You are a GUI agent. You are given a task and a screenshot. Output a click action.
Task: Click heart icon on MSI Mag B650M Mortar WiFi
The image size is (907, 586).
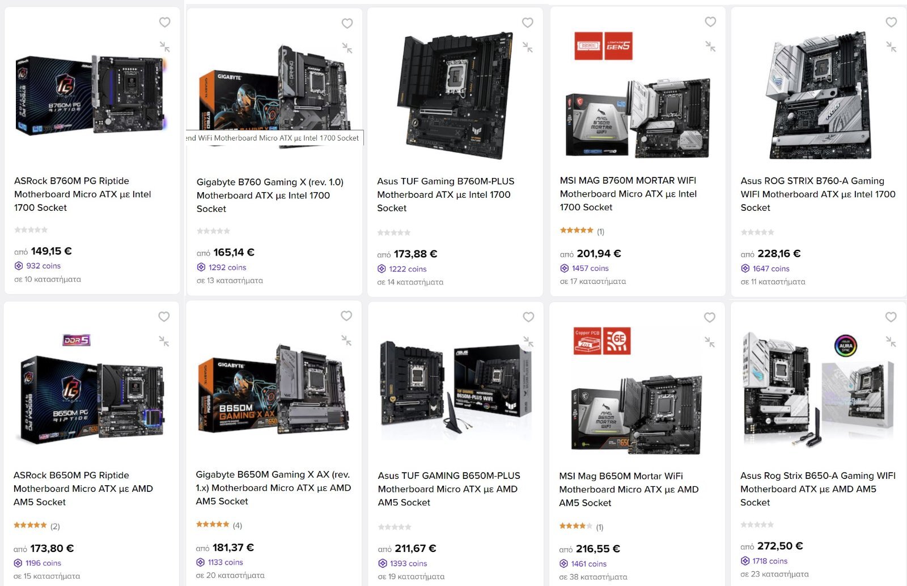point(709,317)
